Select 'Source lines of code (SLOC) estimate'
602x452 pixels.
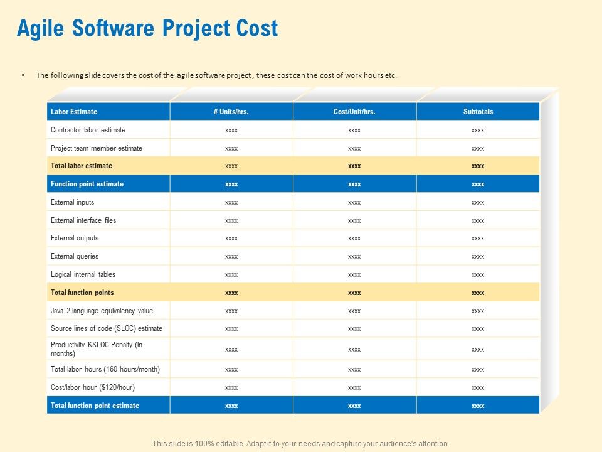[x=107, y=328]
